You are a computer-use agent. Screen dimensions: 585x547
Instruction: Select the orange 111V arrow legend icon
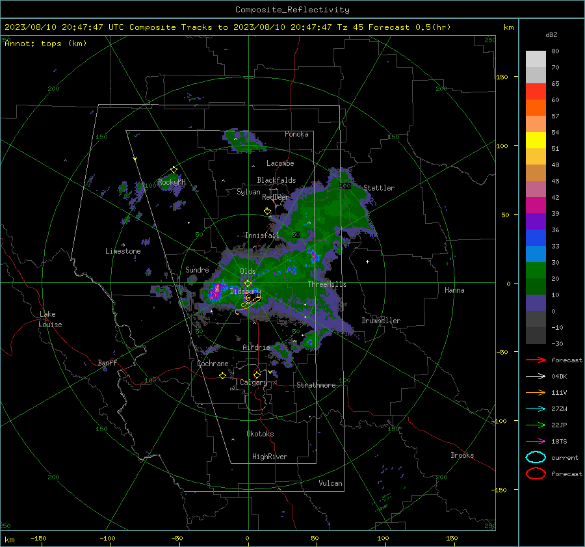pos(536,392)
